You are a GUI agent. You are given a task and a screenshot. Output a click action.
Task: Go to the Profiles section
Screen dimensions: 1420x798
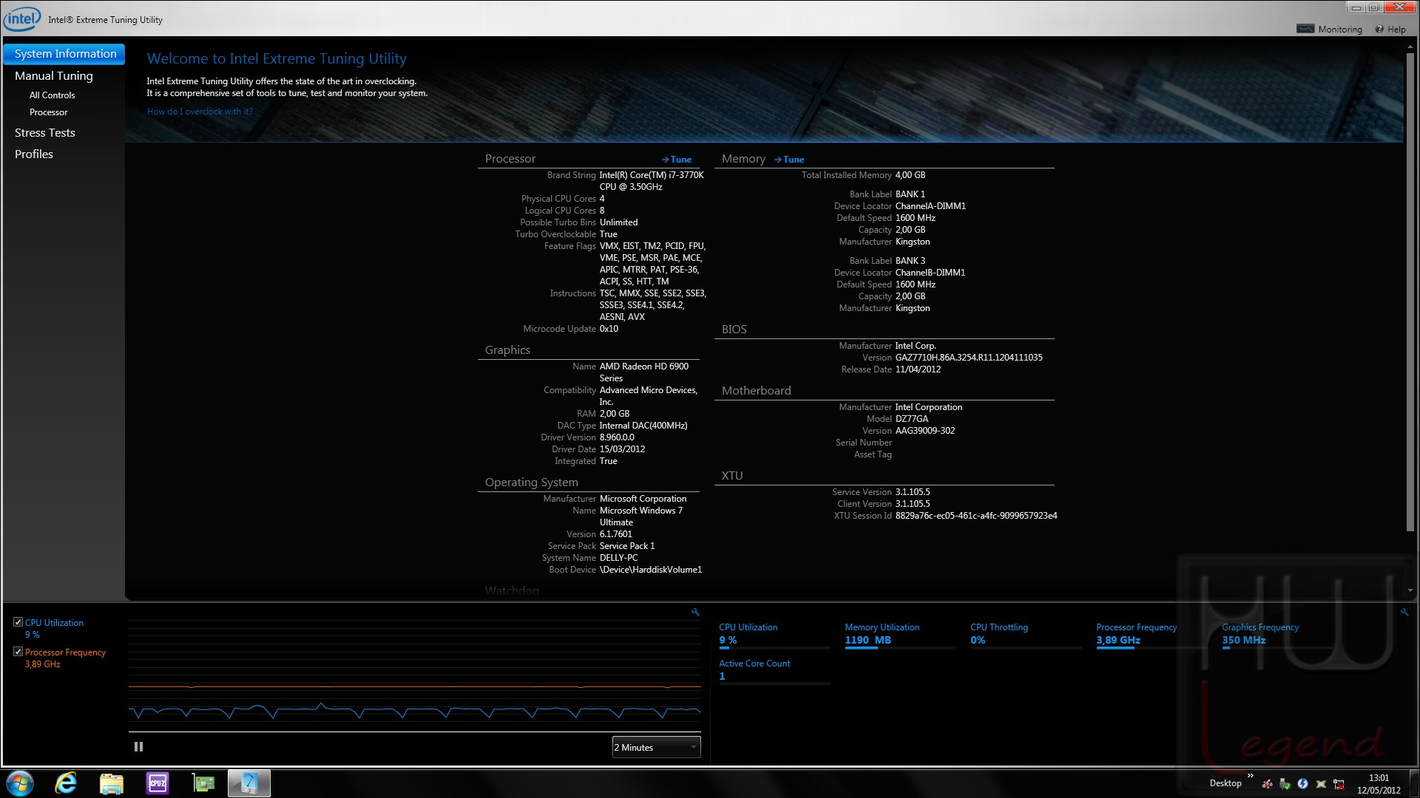(x=34, y=154)
